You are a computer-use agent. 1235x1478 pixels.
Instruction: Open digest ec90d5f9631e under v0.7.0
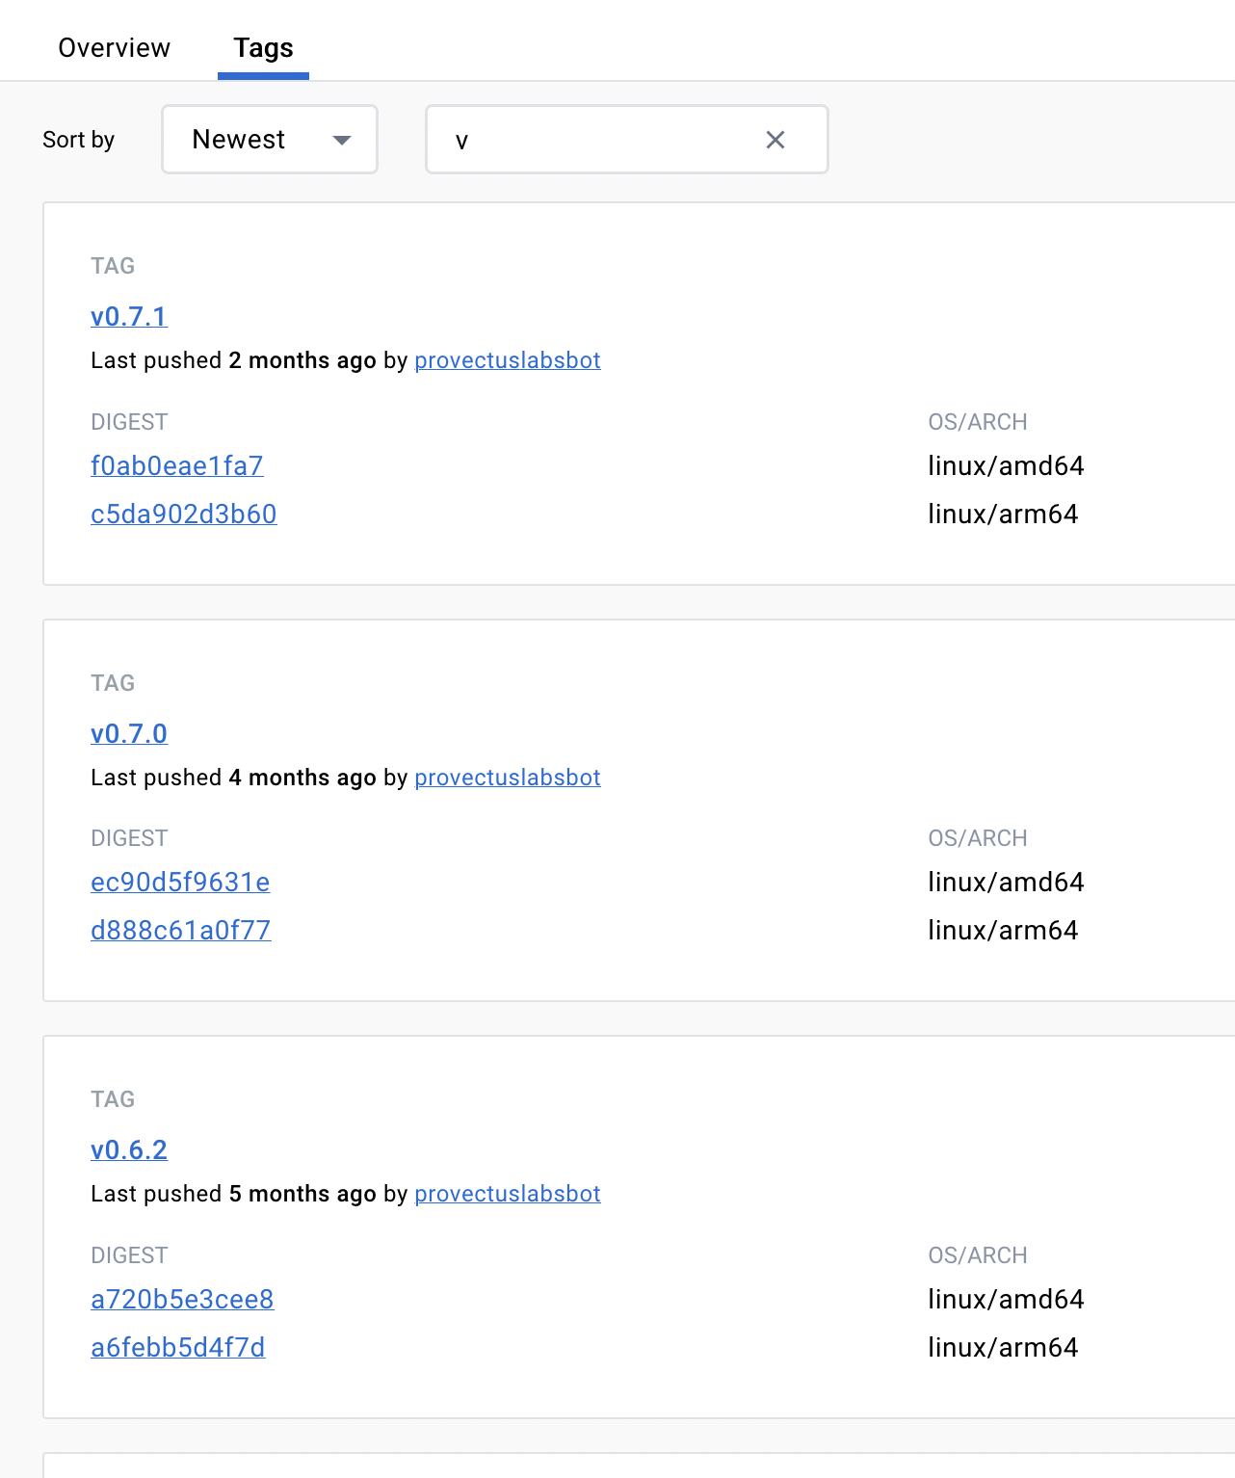tap(180, 883)
